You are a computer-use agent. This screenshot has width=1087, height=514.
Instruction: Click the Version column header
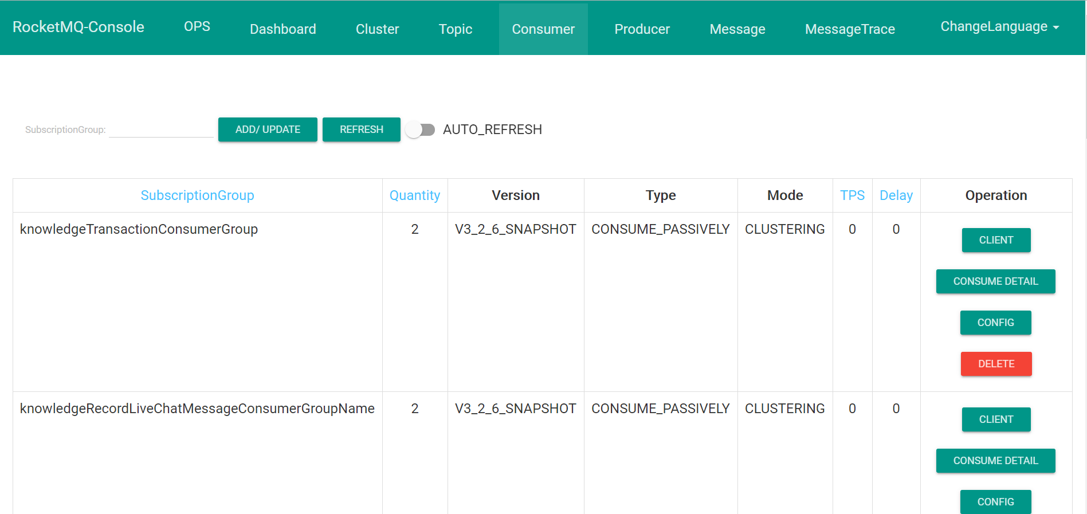click(516, 195)
